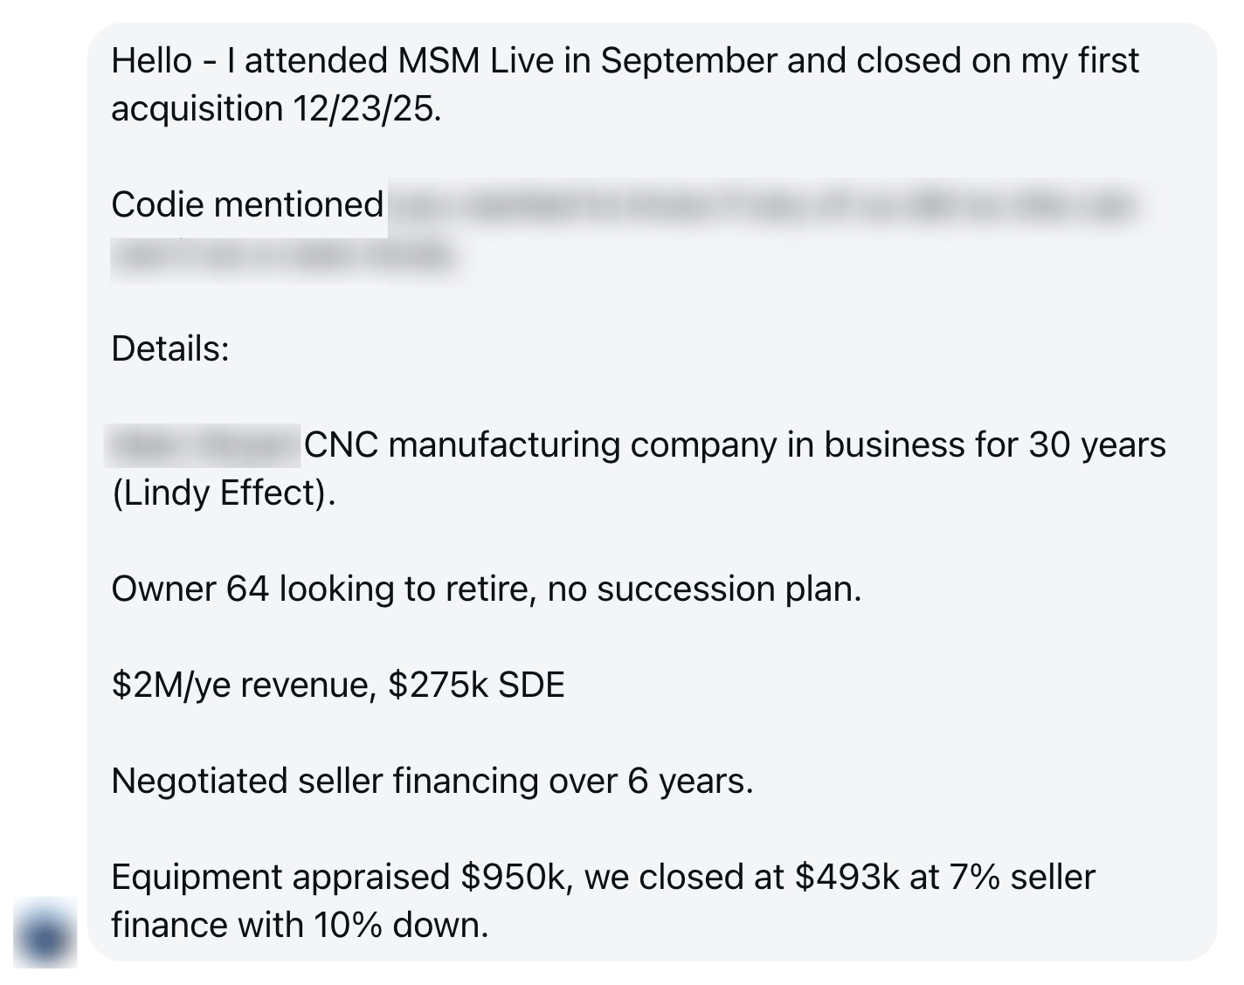
Task: Select the "Codie mentioned" text
Action: click(x=247, y=205)
